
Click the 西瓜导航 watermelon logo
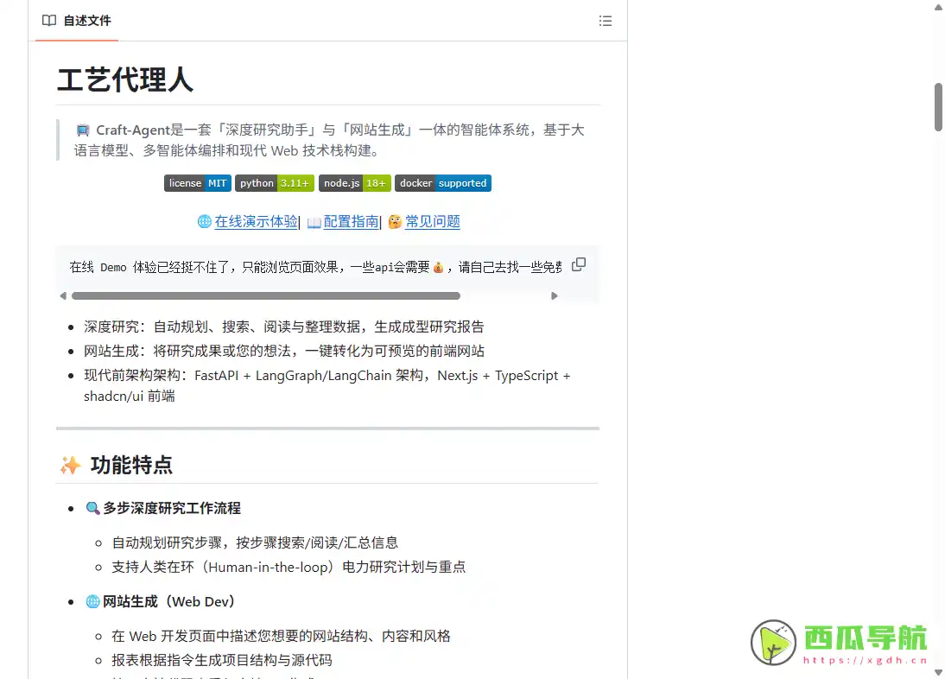(771, 640)
